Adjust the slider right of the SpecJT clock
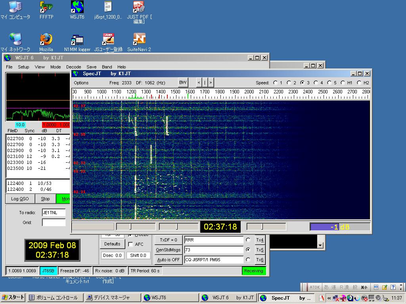Image resolution: width=406 pixels, height=304 pixels. pyautogui.click(x=262, y=226)
